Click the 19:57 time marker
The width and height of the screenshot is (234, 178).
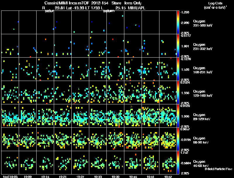(168, 177)
